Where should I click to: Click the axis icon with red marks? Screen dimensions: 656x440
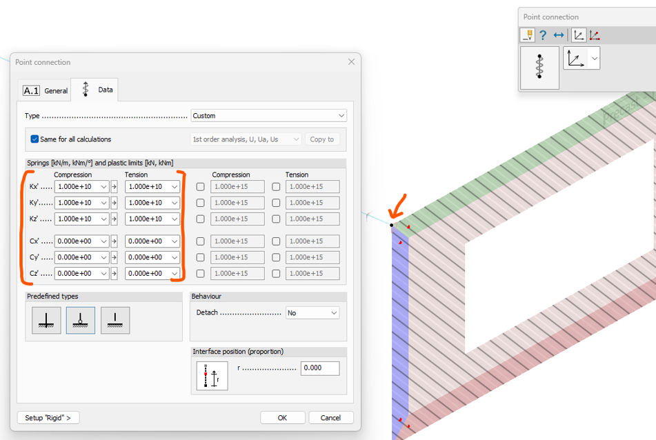tap(595, 35)
